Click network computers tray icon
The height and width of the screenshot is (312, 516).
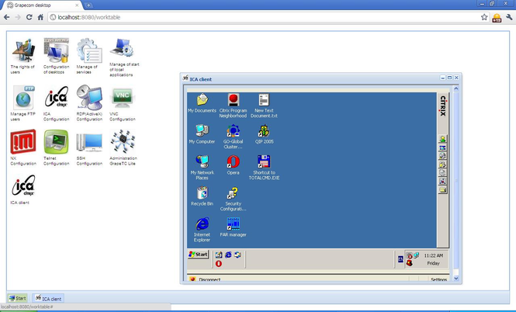tap(416, 255)
